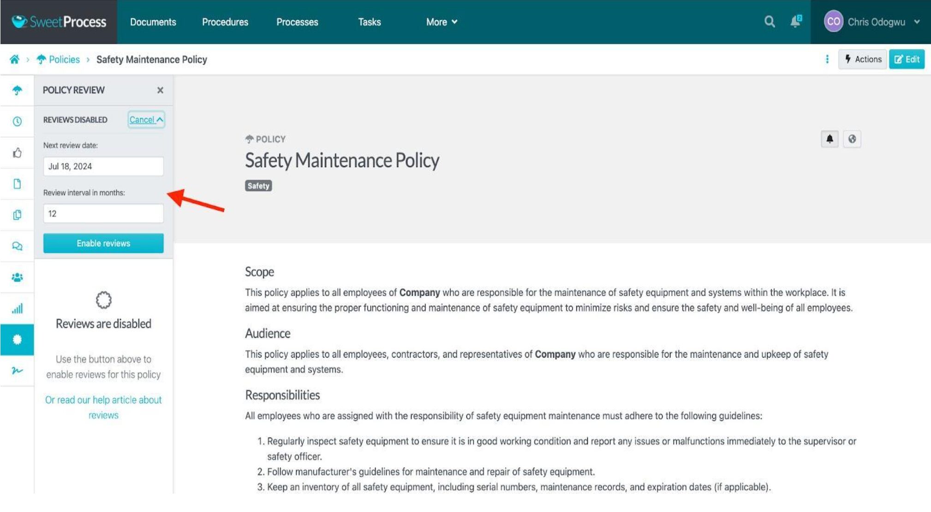Click the team/members sidebar icon
The height and width of the screenshot is (512, 931).
[17, 276]
